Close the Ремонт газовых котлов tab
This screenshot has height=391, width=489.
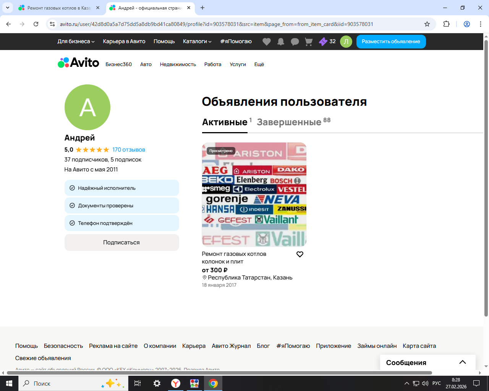pyautogui.click(x=98, y=8)
